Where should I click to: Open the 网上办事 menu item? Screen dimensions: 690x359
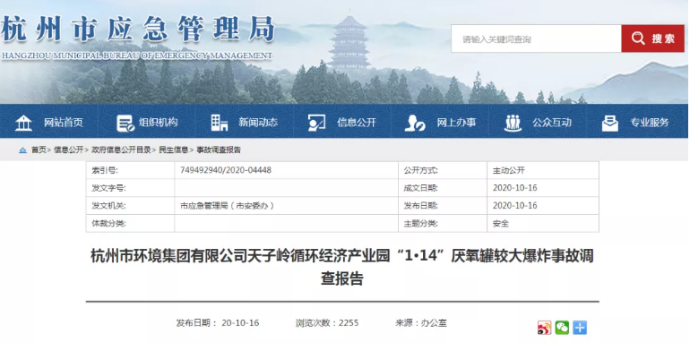(456, 123)
